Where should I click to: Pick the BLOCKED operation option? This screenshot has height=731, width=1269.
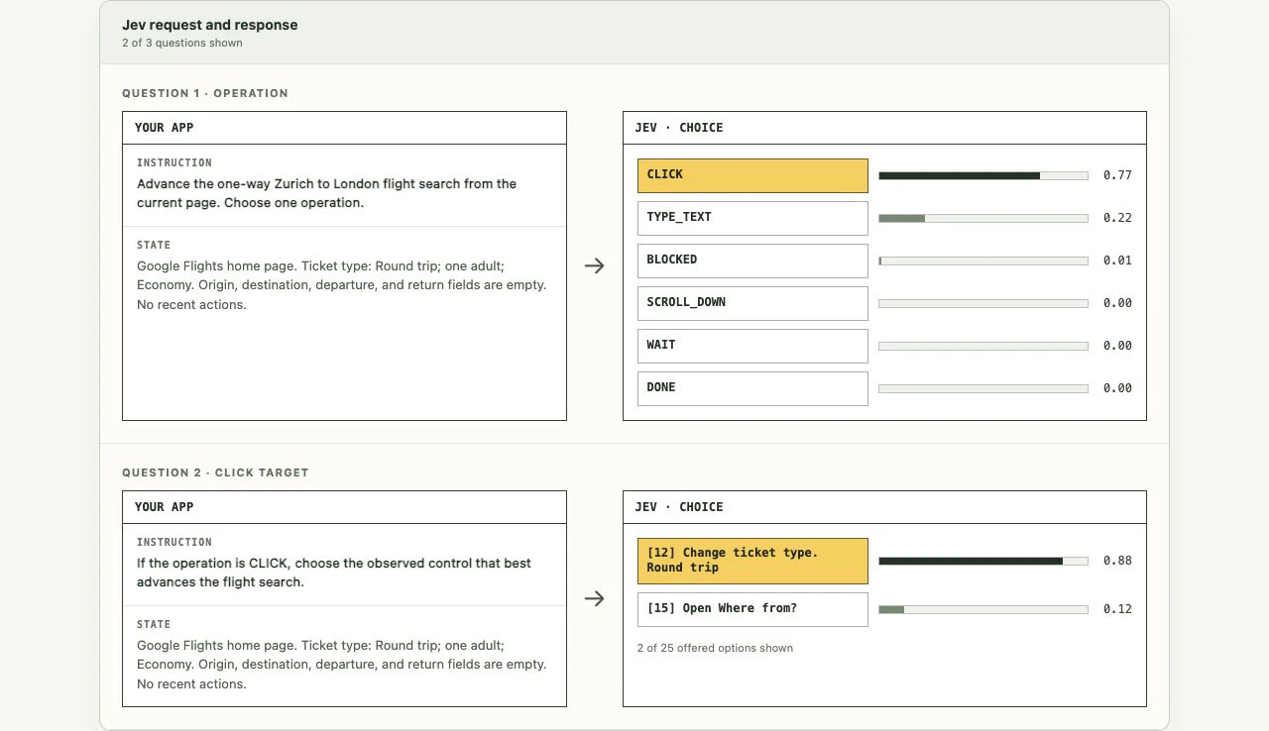[x=752, y=261]
